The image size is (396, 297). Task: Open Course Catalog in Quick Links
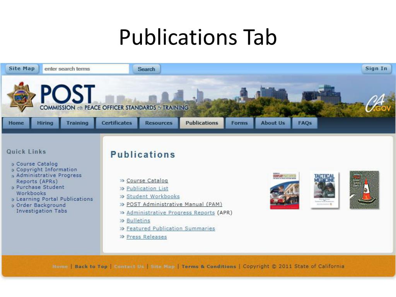click(37, 164)
